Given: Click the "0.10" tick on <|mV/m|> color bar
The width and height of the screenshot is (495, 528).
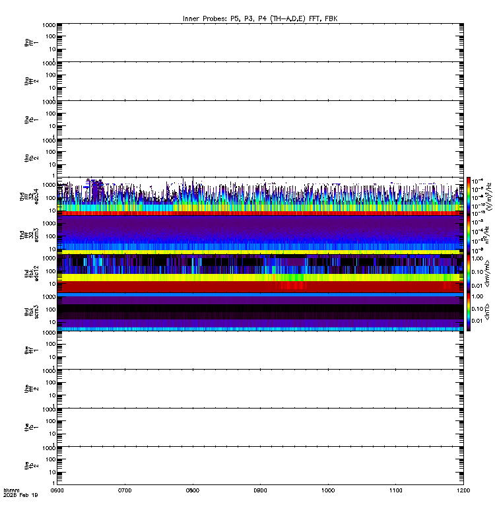Looking at the screenshot, I should point(477,272).
